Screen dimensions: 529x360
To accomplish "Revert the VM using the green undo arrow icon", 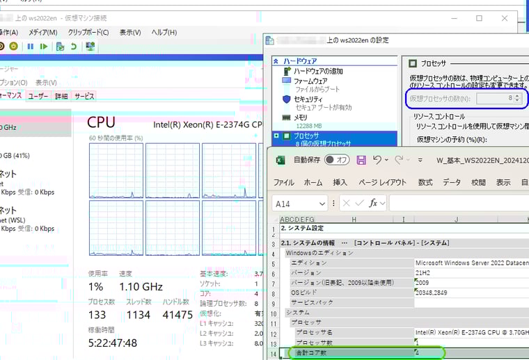I will pyautogui.click(x=74, y=47).
